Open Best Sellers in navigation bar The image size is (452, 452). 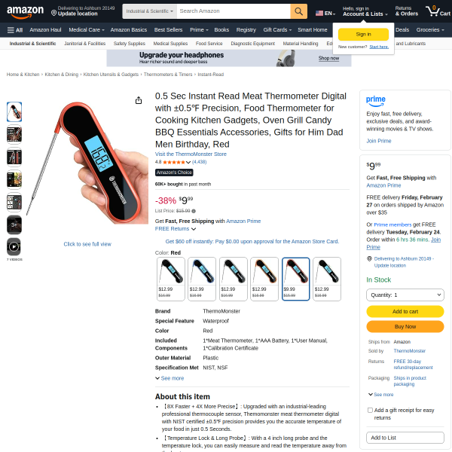click(x=168, y=30)
